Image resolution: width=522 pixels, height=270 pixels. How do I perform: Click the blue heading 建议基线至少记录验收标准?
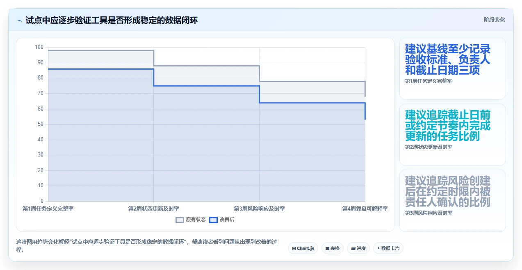pos(448,60)
